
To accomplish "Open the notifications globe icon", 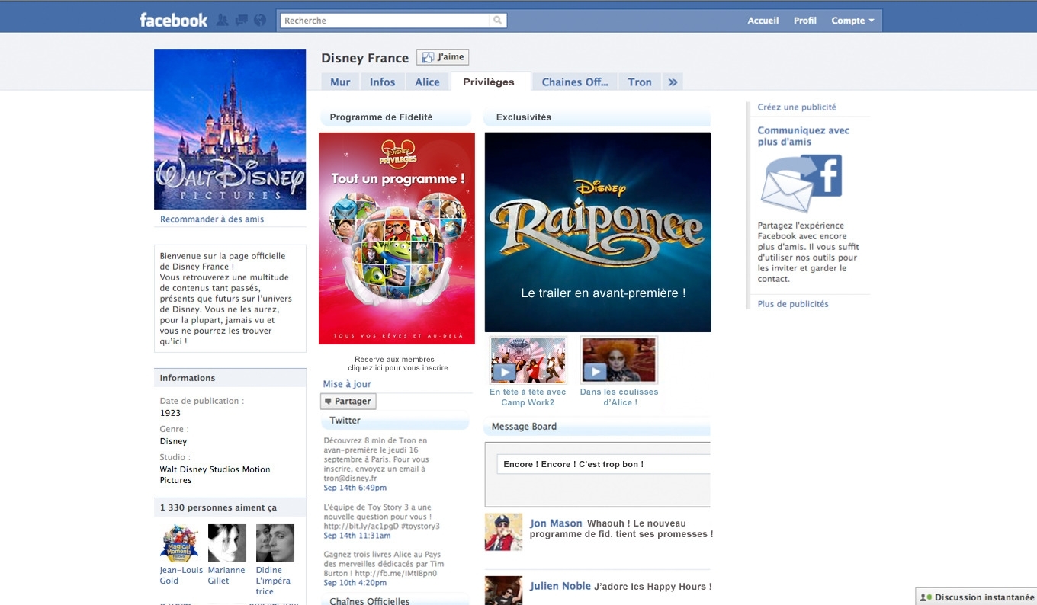I will (x=260, y=21).
